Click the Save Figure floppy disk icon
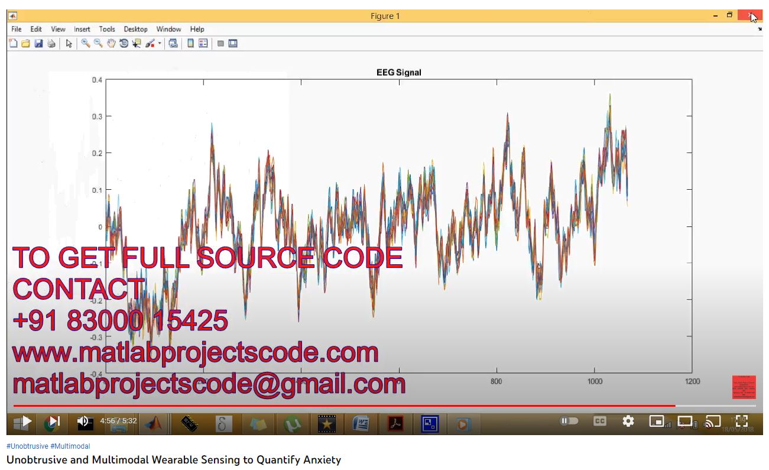The height and width of the screenshot is (470, 769). [x=38, y=43]
